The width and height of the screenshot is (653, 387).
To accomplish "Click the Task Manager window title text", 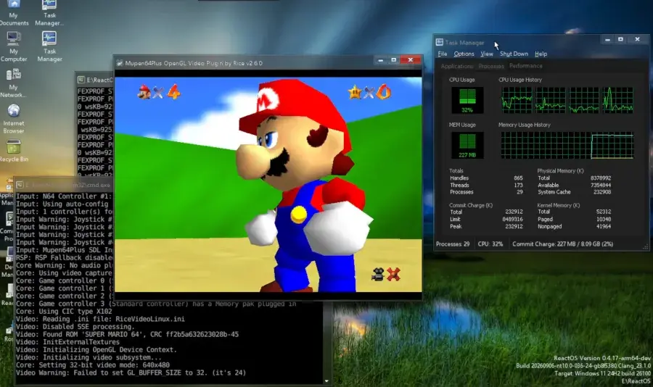I will click(x=464, y=43).
